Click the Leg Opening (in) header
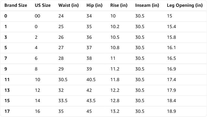The width and height of the screenshot is (207, 117). (x=185, y=5)
